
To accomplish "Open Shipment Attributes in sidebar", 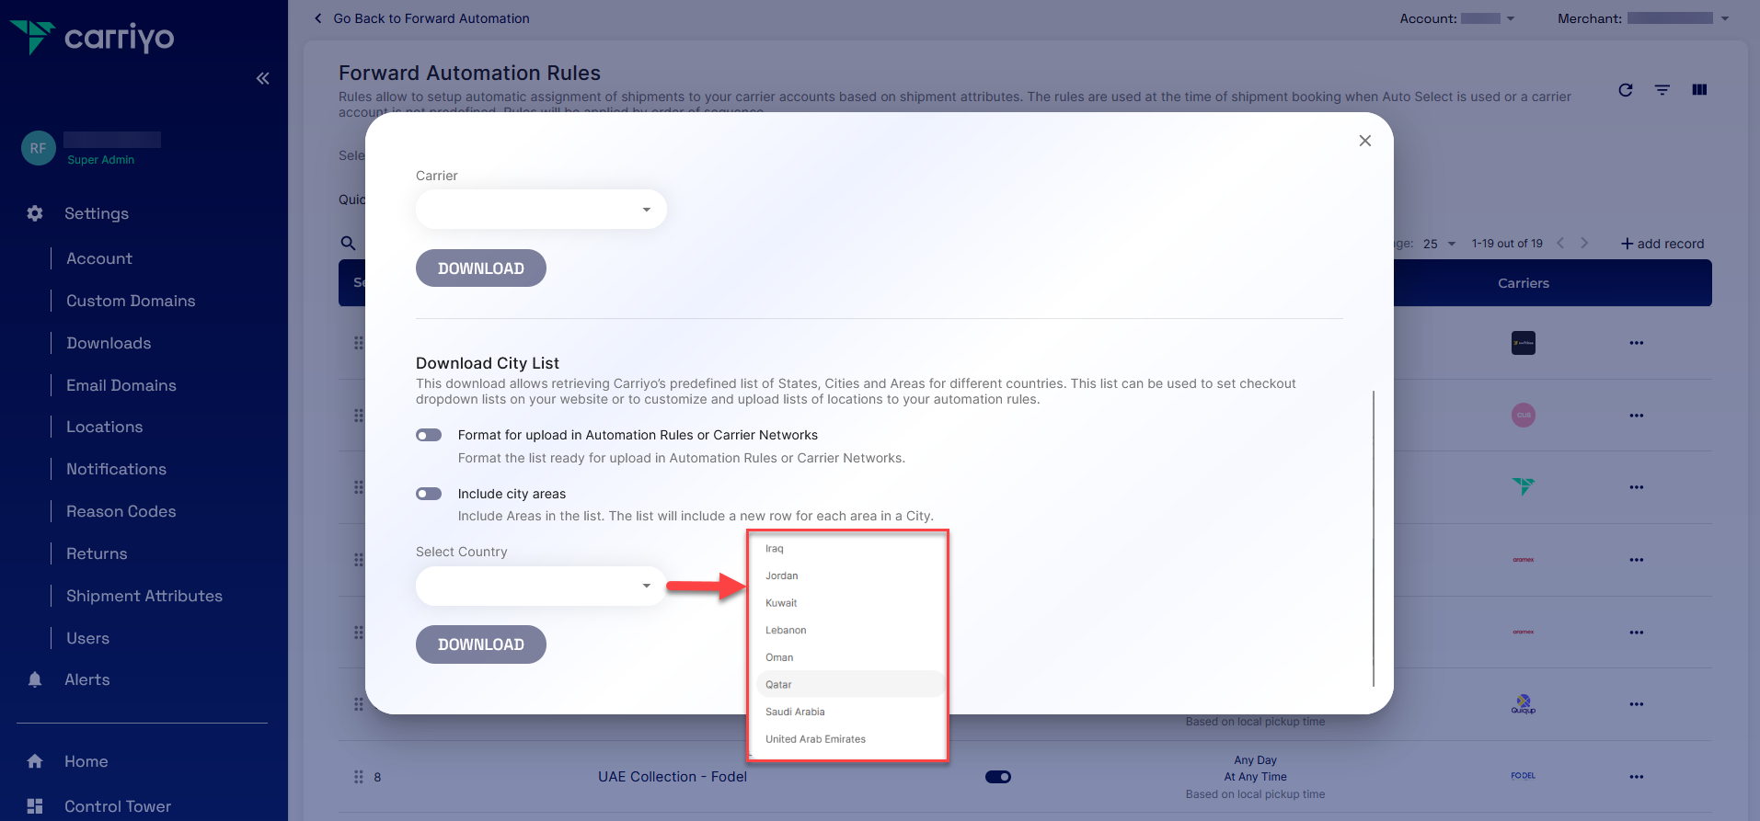I will (144, 596).
